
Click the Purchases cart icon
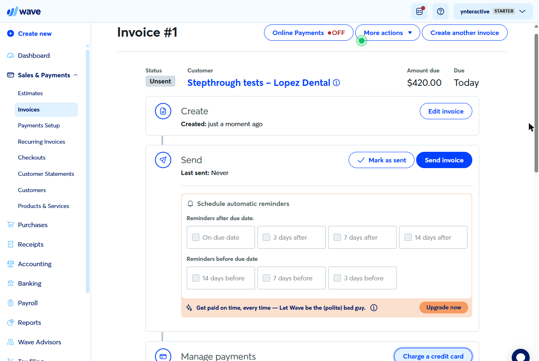11,225
